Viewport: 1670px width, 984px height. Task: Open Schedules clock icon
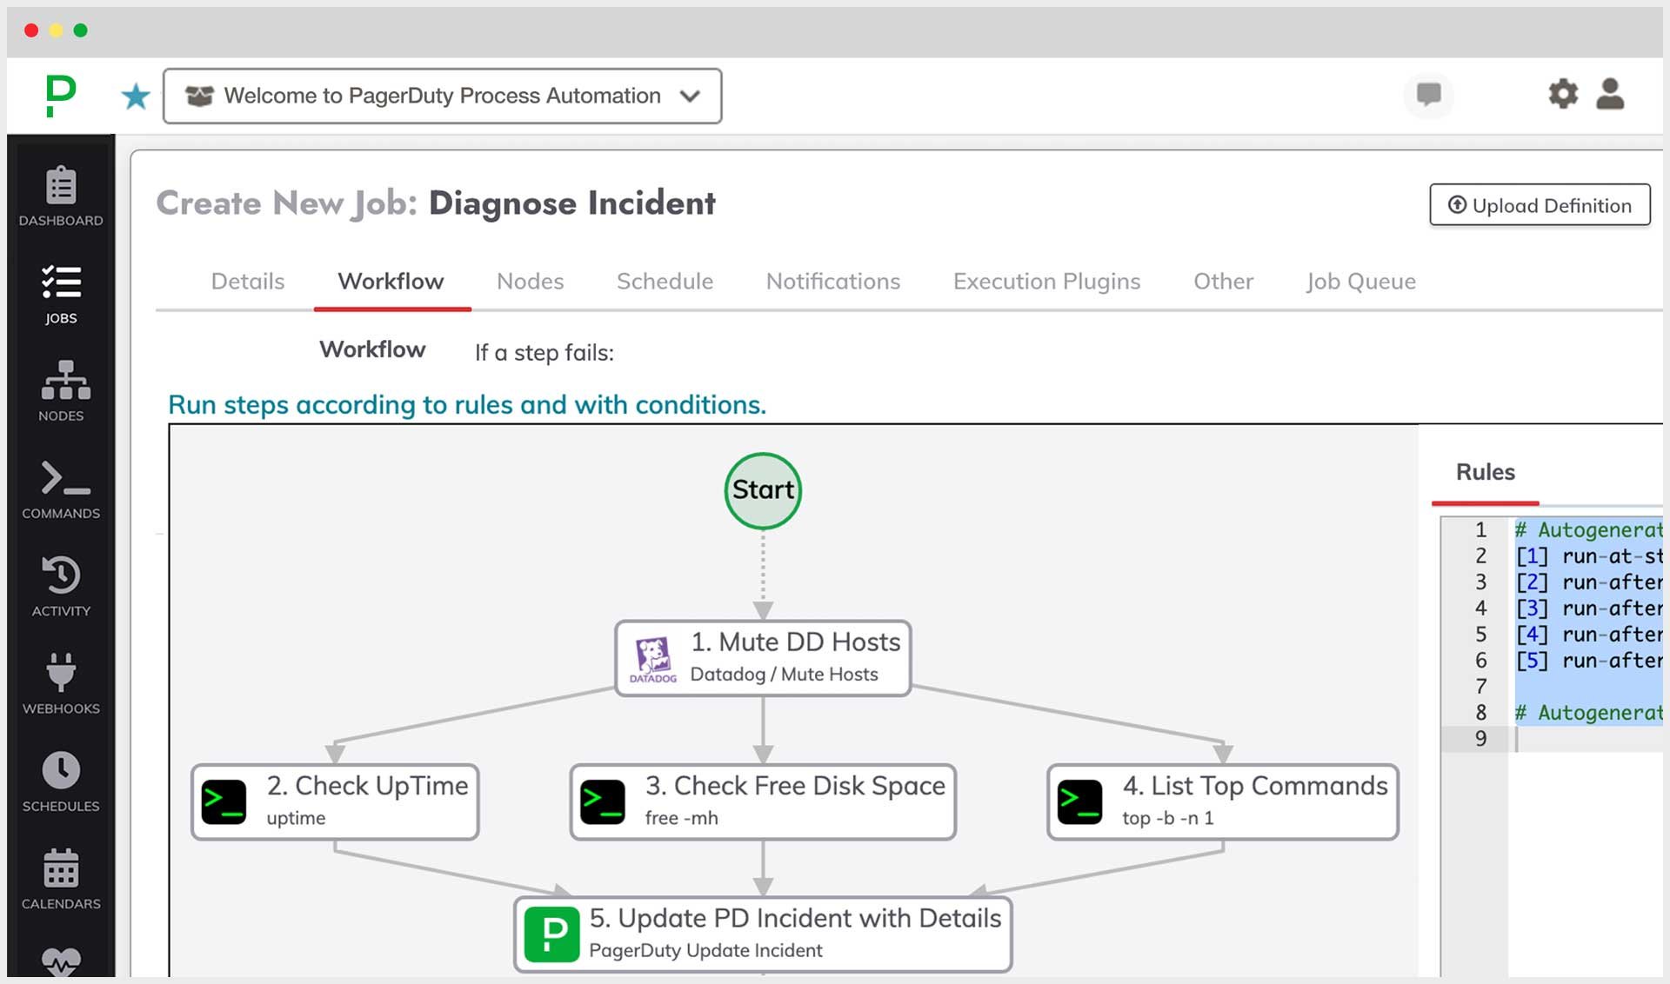coord(61,781)
